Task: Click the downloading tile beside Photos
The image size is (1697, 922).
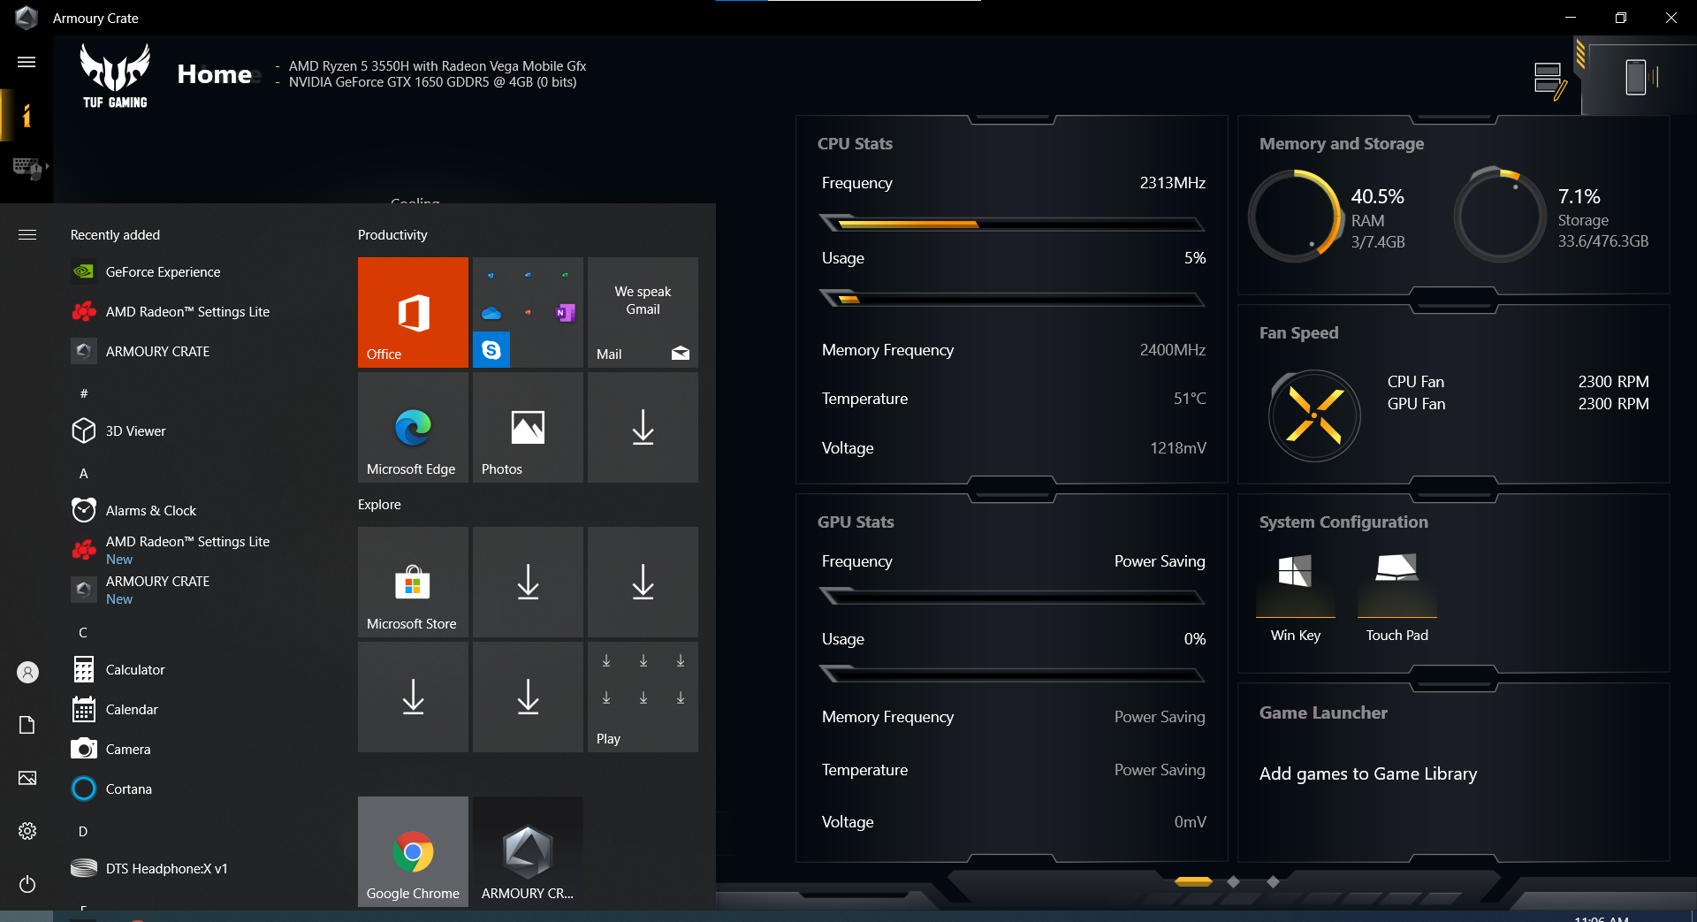Action: pos(643,427)
